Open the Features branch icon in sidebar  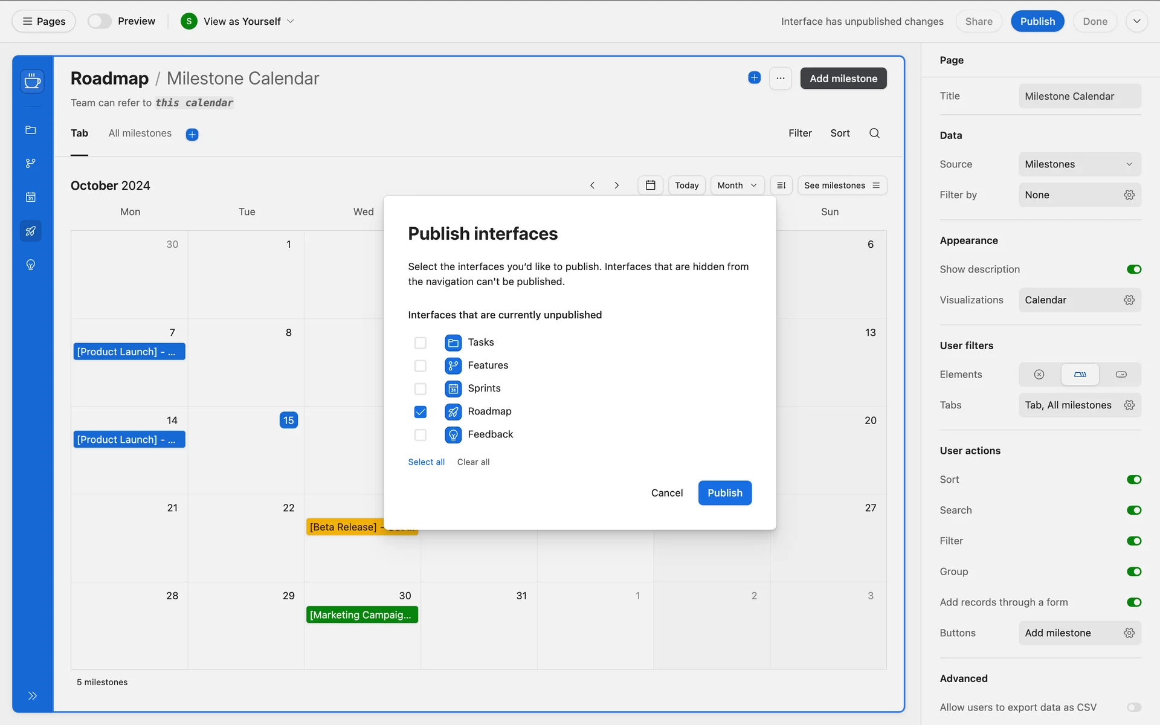[x=31, y=163]
